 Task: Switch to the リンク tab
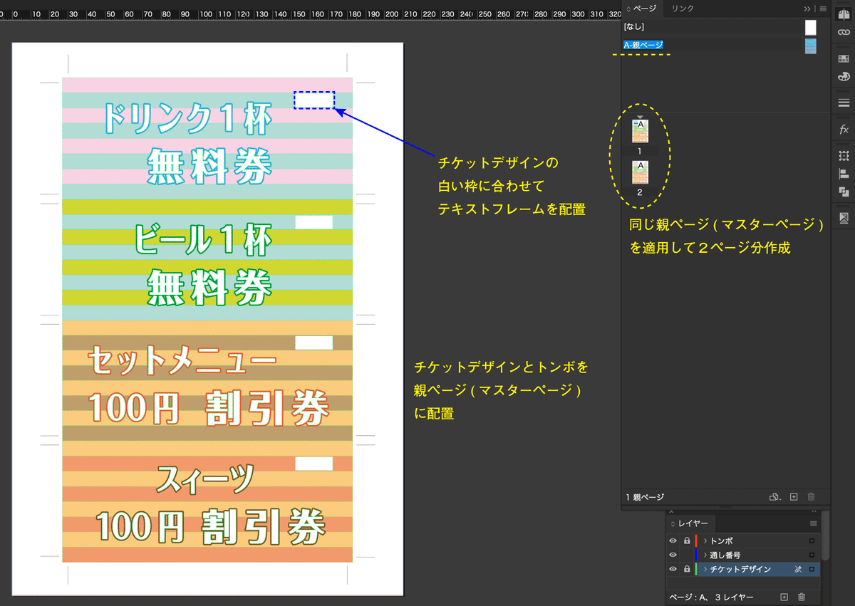pos(683,9)
